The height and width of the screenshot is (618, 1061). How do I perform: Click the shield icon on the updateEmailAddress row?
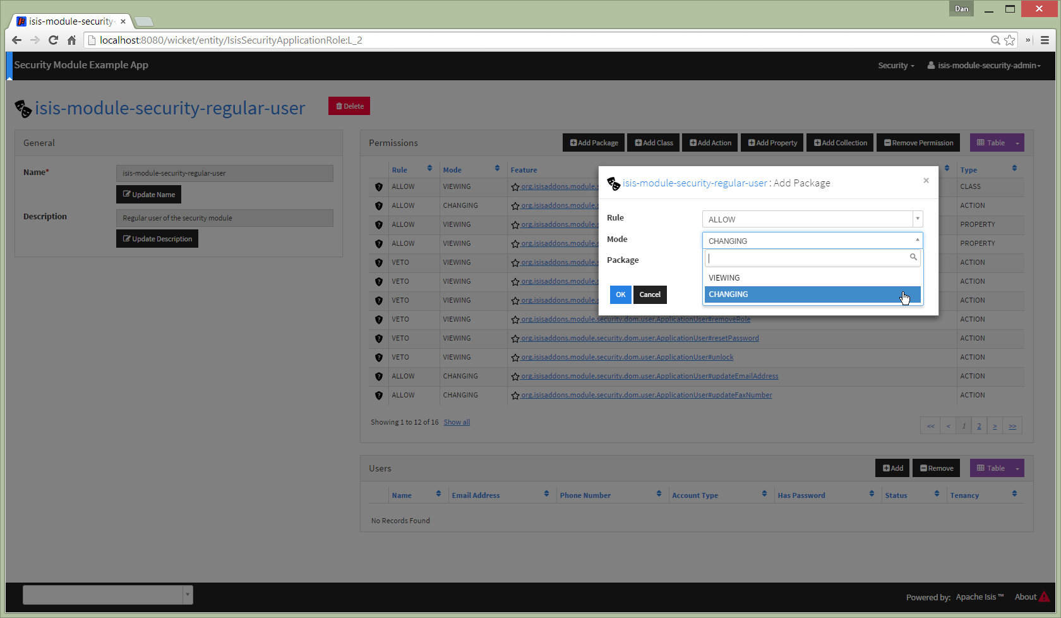pyautogui.click(x=379, y=377)
